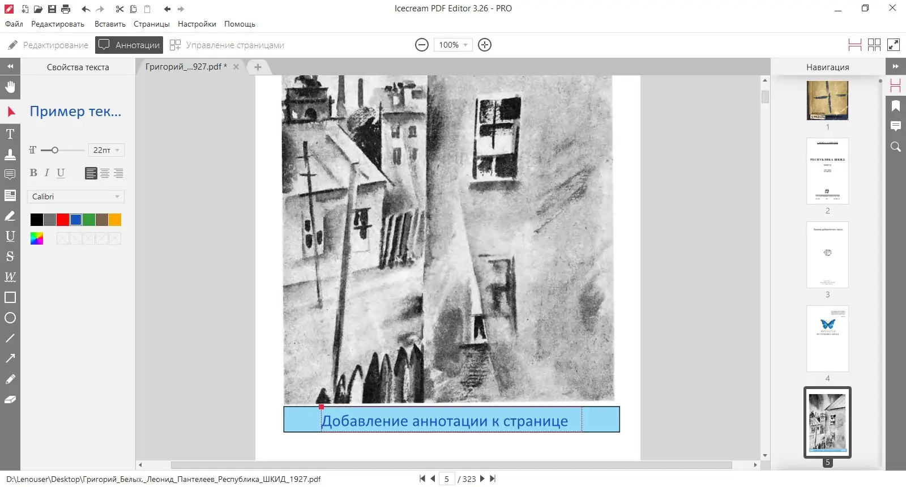This screenshot has width=906, height=487.
Task: Zoom in with the plus button
Action: pyautogui.click(x=485, y=45)
